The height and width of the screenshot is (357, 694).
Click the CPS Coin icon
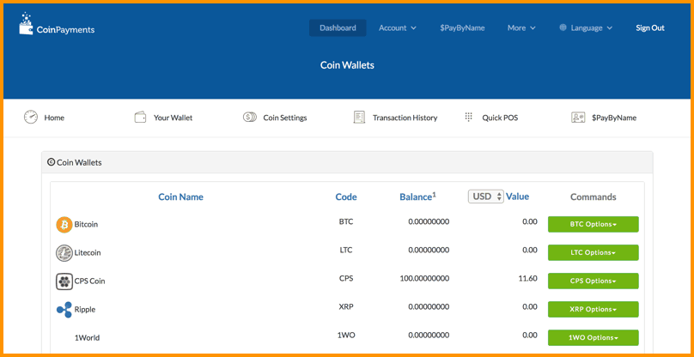64,281
